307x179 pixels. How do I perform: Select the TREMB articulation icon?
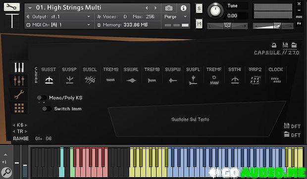(x=152, y=80)
